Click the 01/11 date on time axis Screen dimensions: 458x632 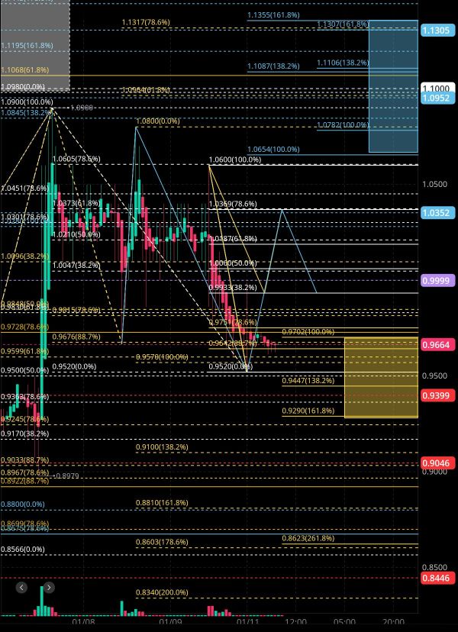[x=246, y=622]
